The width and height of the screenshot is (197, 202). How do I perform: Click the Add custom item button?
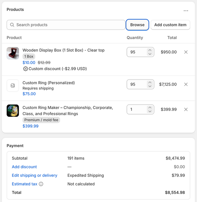tap(170, 25)
